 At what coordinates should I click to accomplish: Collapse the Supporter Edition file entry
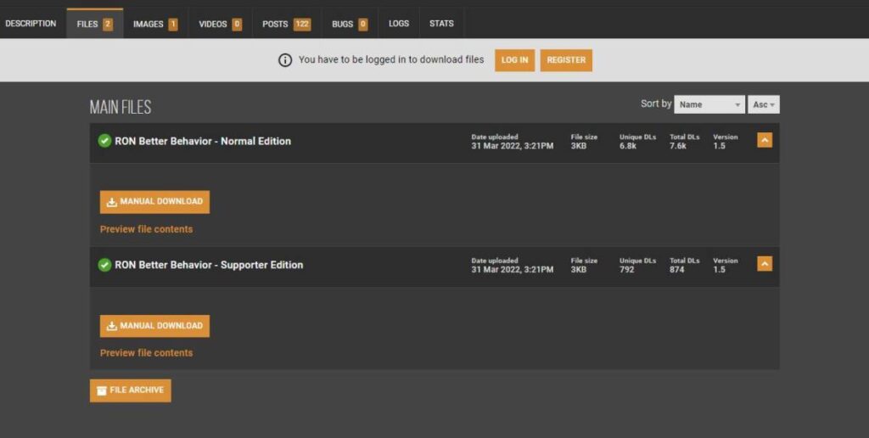pos(764,265)
